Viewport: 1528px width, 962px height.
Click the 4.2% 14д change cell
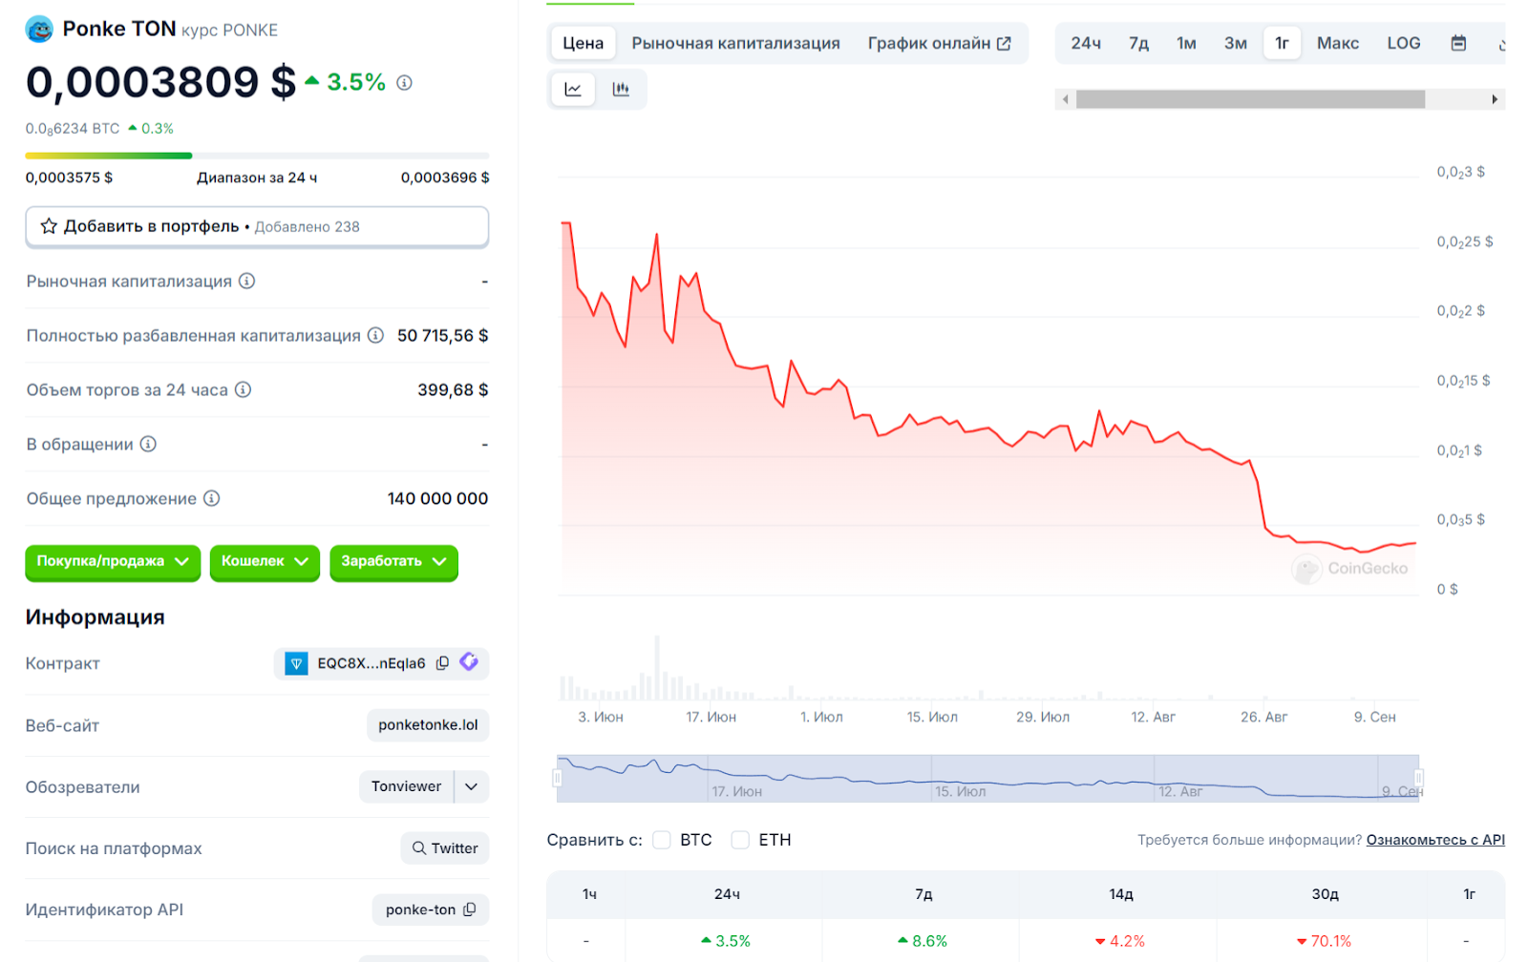coord(1120,941)
